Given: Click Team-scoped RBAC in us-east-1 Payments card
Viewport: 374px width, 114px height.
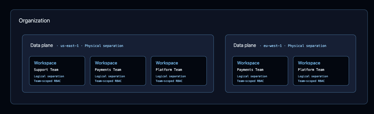Looking at the screenshot, I should pyautogui.click(x=108, y=81).
